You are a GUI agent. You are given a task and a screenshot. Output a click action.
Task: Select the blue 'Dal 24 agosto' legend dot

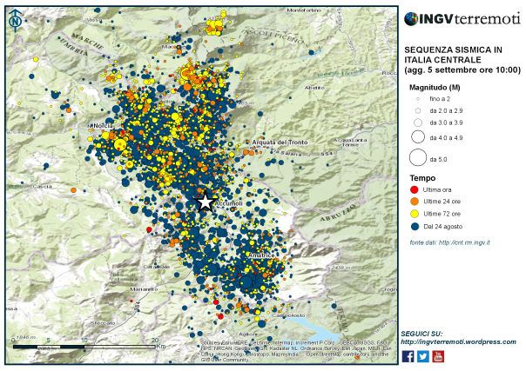(x=415, y=227)
